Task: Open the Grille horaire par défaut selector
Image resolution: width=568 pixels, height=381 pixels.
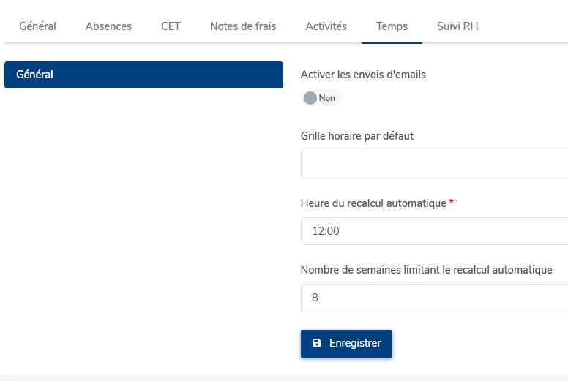Action: coord(434,165)
